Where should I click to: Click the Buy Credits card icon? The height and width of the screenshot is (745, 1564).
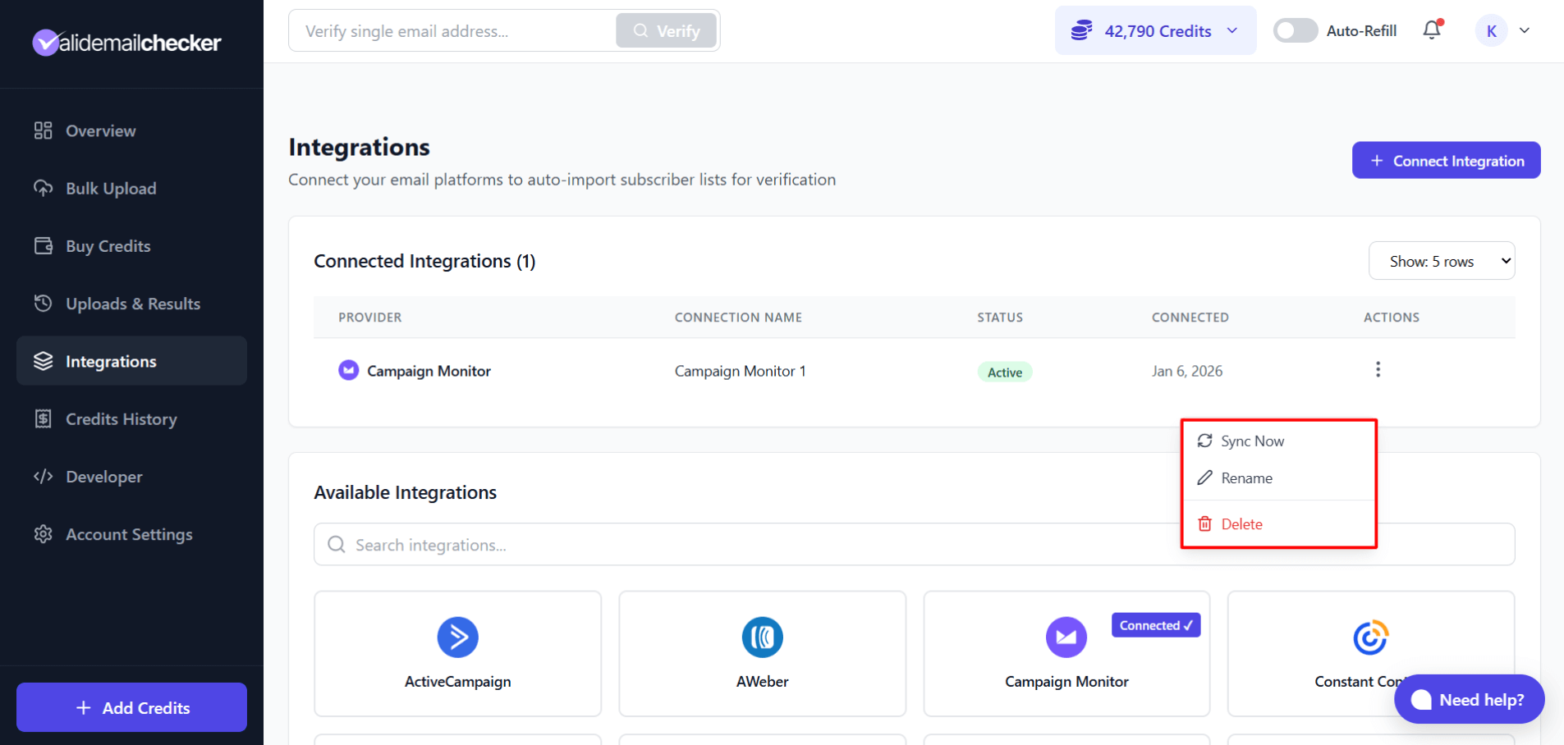coord(44,245)
